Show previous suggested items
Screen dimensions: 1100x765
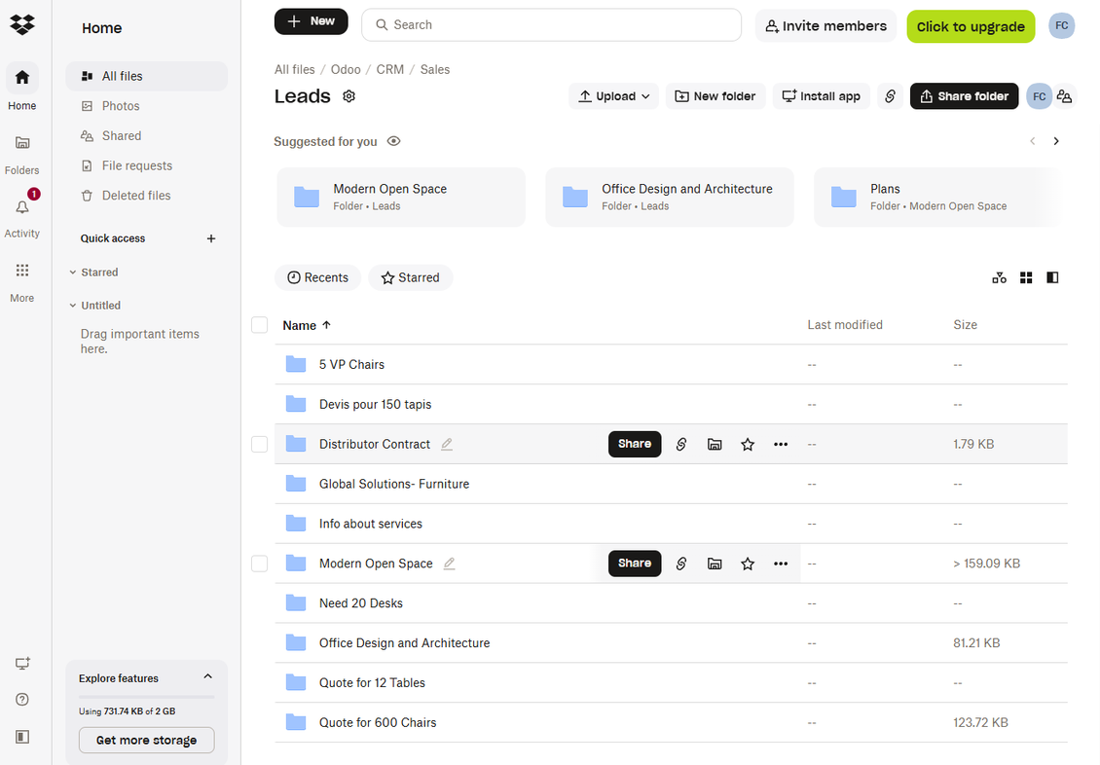(x=1032, y=141)
